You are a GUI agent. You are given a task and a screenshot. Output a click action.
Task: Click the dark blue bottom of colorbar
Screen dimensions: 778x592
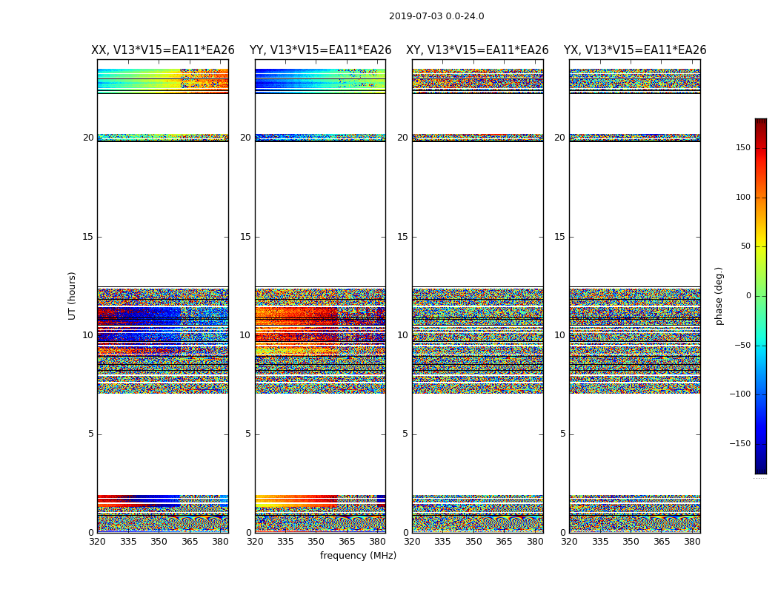coord(760,469)
